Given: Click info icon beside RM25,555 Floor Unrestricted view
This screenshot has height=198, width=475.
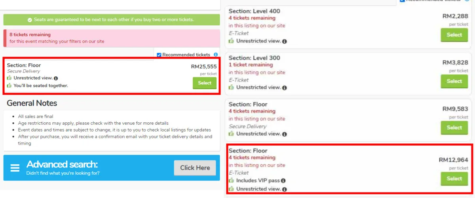Looking at the screenshot, I should click(56, 78).
